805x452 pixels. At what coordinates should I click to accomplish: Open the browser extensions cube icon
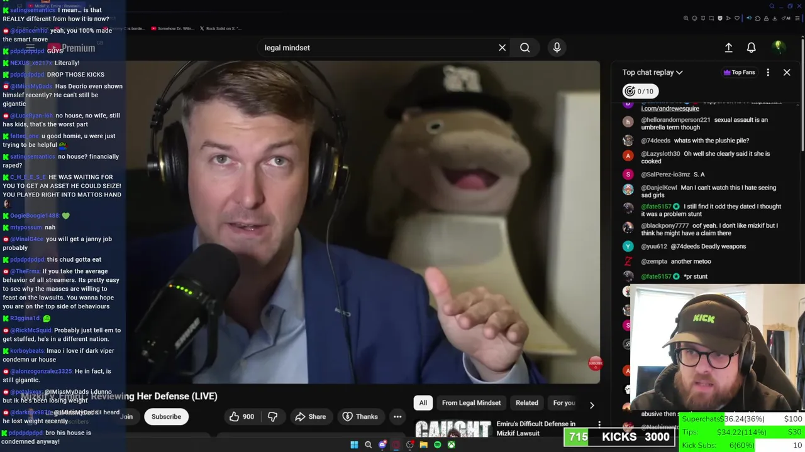[x=758, y=18]
